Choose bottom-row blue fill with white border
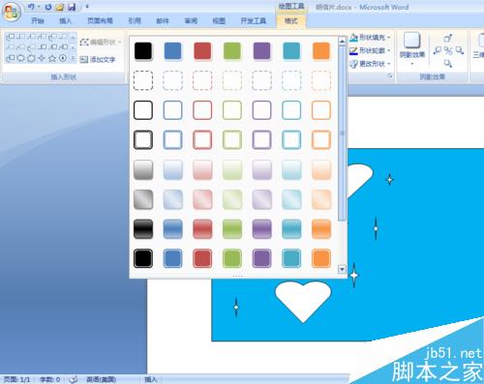The width and height of the screenshot is (484, 384). coord(173,258)
